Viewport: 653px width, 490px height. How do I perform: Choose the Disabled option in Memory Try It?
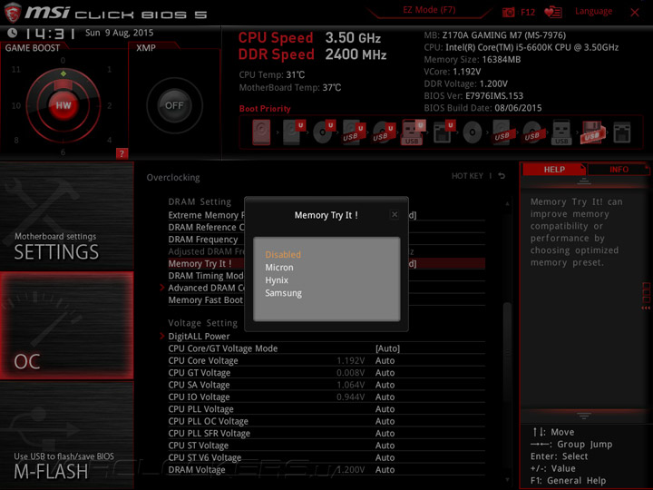point(283,254)
